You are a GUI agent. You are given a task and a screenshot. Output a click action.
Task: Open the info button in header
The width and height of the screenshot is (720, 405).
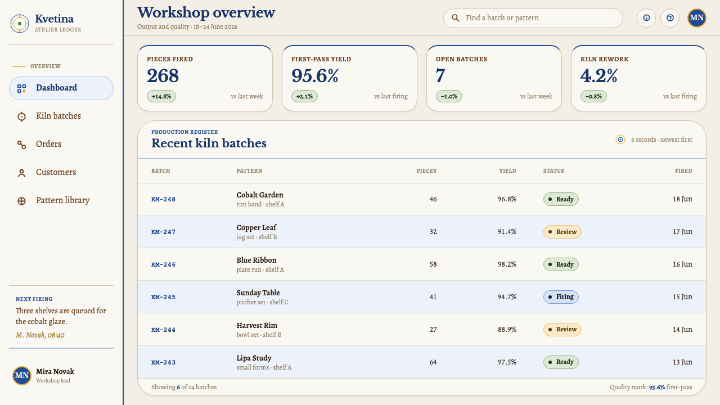click(x=646, y=18)
